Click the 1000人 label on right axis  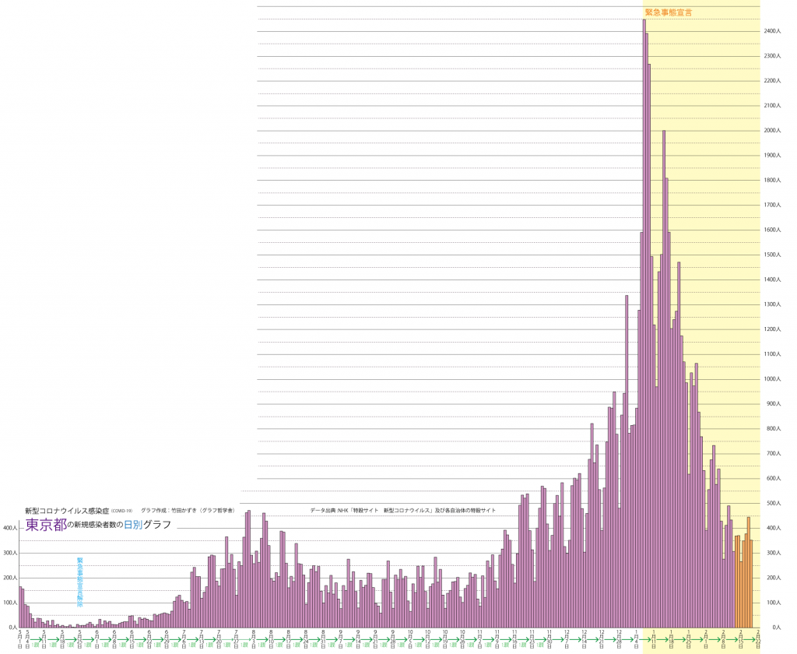(x=774, y=379)
